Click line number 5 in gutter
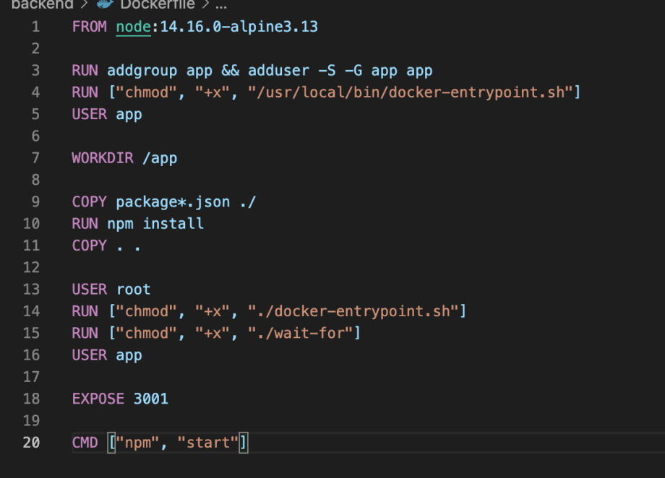The width and height of the screenshot is (665, 478). pos(36,114)
